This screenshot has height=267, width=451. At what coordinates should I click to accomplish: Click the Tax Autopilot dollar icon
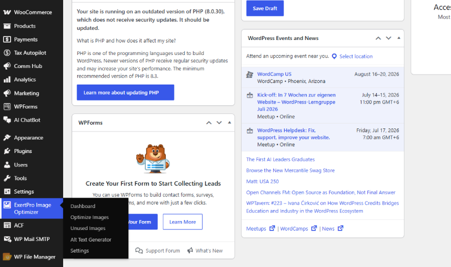tap(7, 53)
